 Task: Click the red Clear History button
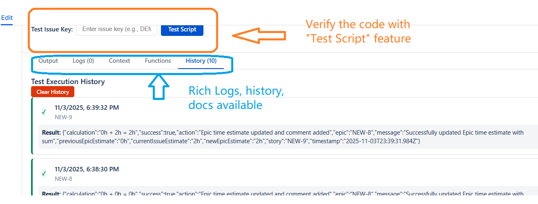(53, 92)
